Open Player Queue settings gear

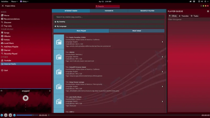click(x=208, y=11)
